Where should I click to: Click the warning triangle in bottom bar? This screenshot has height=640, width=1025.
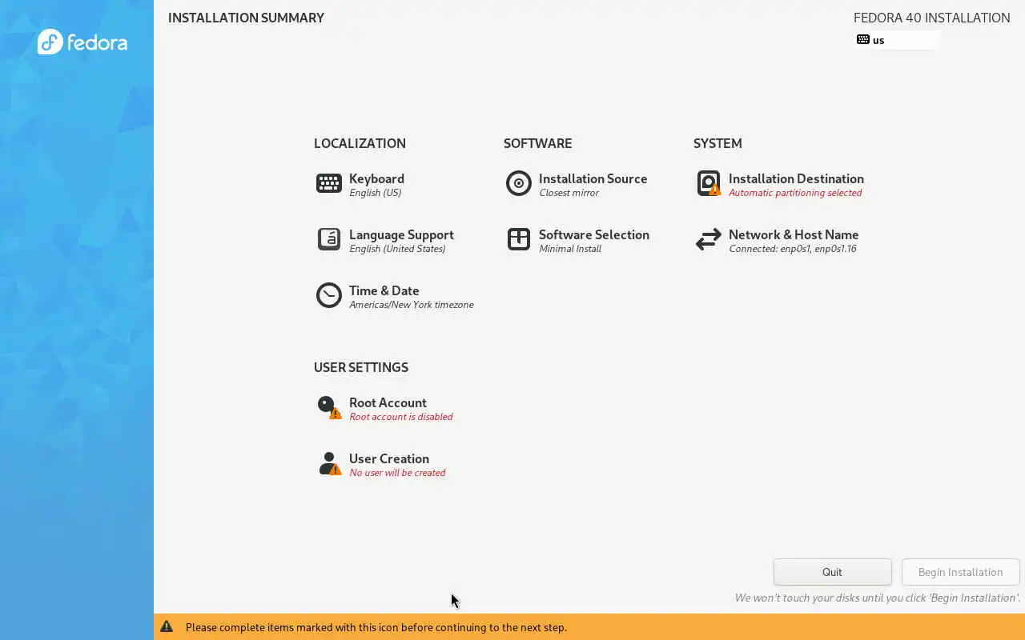pyautogui.click(x=167, y=627)
